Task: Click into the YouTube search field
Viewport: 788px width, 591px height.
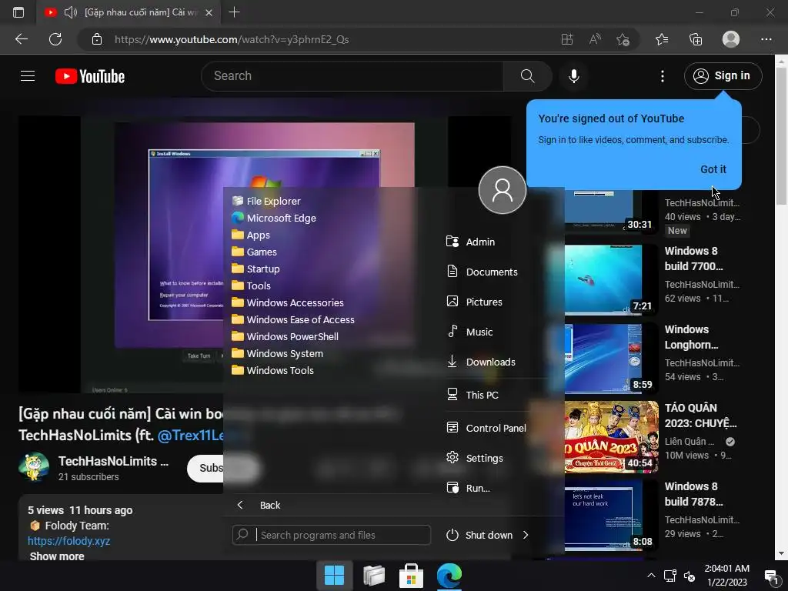Action: click(x=352, y=76)
